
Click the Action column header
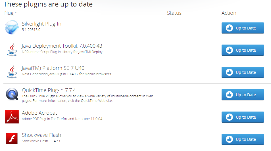[229, 13]
